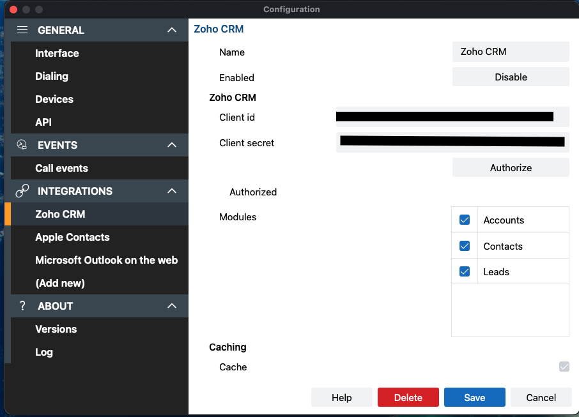Click the Caching section heading

(x=228, y=347)
